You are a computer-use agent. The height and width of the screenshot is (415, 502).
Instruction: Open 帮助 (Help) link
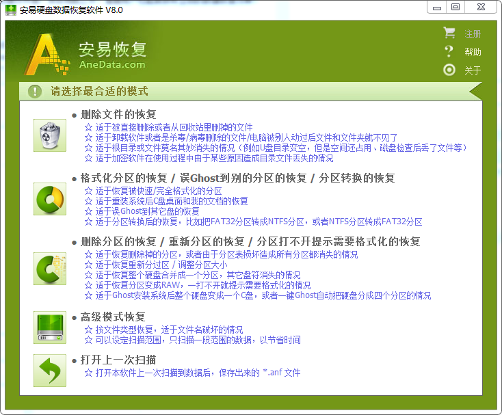click(x=473, y=52)
